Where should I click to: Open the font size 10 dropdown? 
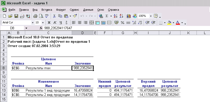[x=43, y=23]
